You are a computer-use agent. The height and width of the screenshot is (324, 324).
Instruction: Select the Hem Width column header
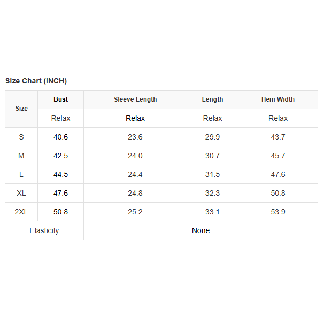point(277,99)
